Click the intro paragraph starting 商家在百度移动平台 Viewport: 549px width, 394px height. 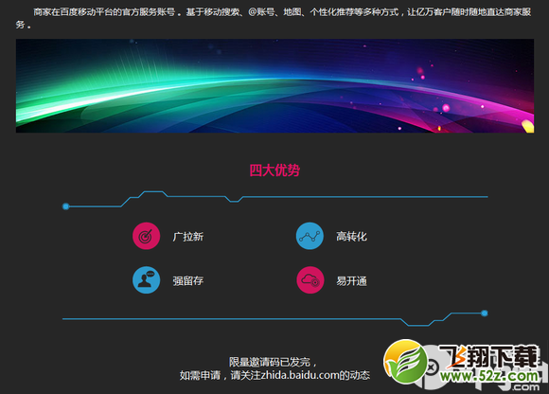click(x=274, y=18)
